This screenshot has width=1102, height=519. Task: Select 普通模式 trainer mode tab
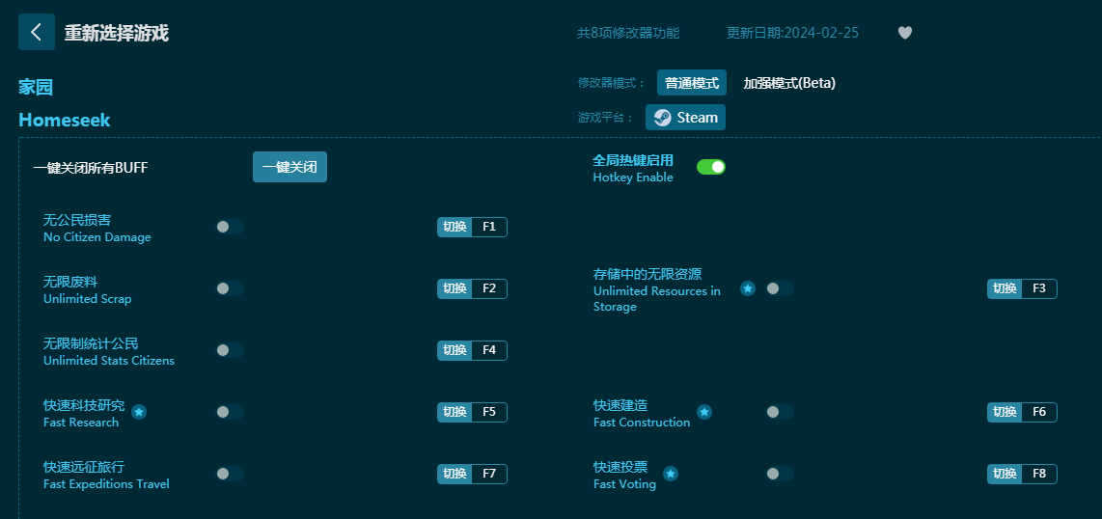click(692, 83)
